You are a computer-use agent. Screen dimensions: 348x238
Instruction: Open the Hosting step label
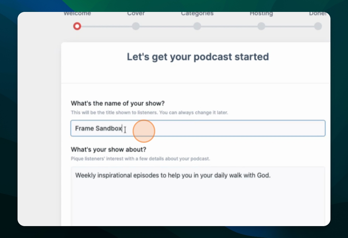[x=261, y=14]
